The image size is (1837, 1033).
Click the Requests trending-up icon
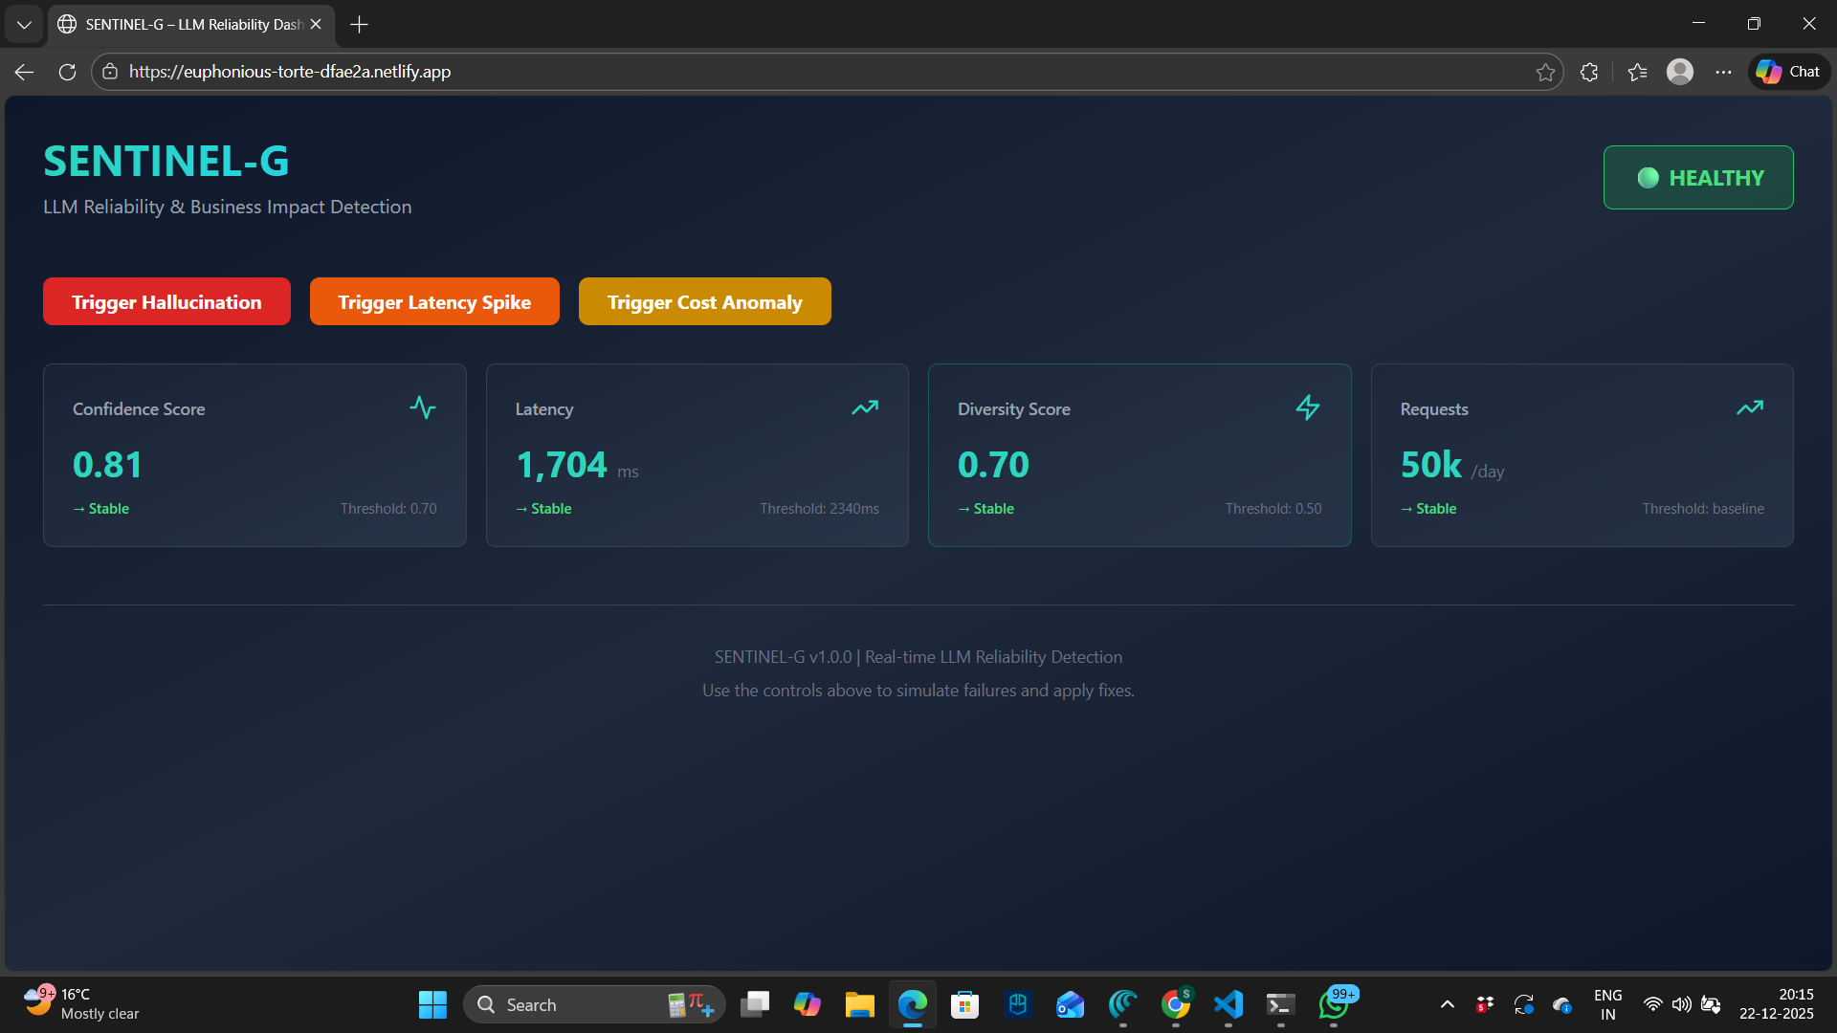click(x=1749, y=408)
